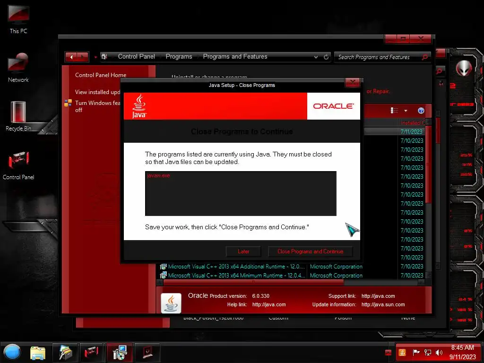This screenshot has height=363, width=484.
Task: Change view layout icon in toolbar
Action: [x=395, y=111]
